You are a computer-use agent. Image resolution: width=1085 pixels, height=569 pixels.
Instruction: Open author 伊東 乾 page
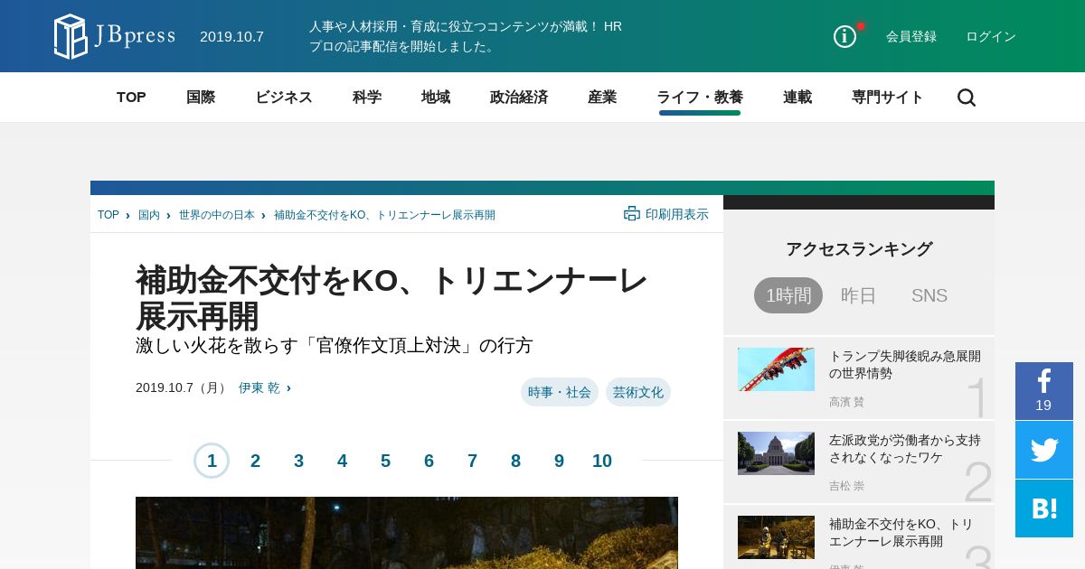pyautogui.click(x=259, y=387)
